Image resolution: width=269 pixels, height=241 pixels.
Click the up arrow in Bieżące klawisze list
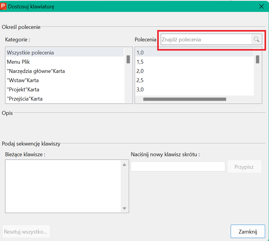click(125, 165)
